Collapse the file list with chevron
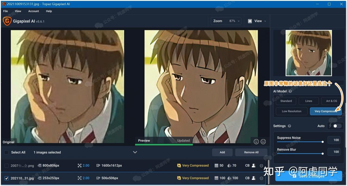The image size is (347, 186). point(135,152)
